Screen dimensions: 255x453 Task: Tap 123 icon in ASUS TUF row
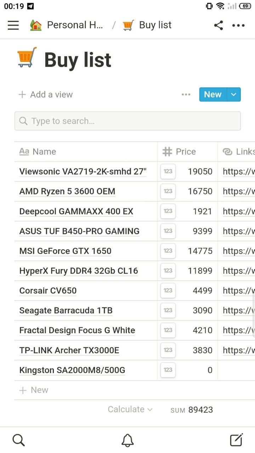click(x=168, y=231)
